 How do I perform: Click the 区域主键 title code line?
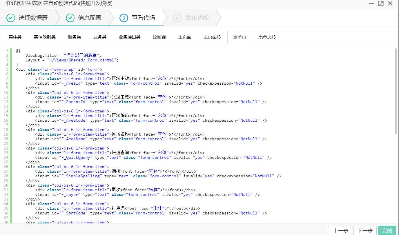point(120,79)
